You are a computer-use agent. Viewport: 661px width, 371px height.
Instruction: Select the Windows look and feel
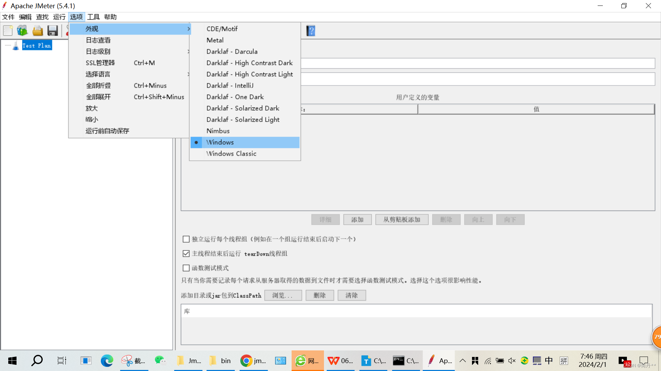[245, 142]
